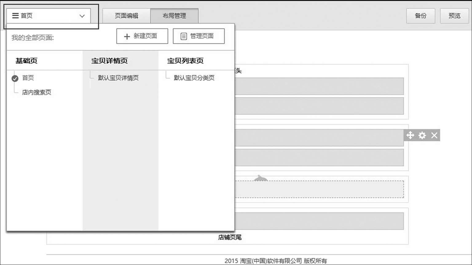The width and height of the screenshot is (472, 265).
Task: Click the plus icon in 新建页面
Action: coord(127,36)
